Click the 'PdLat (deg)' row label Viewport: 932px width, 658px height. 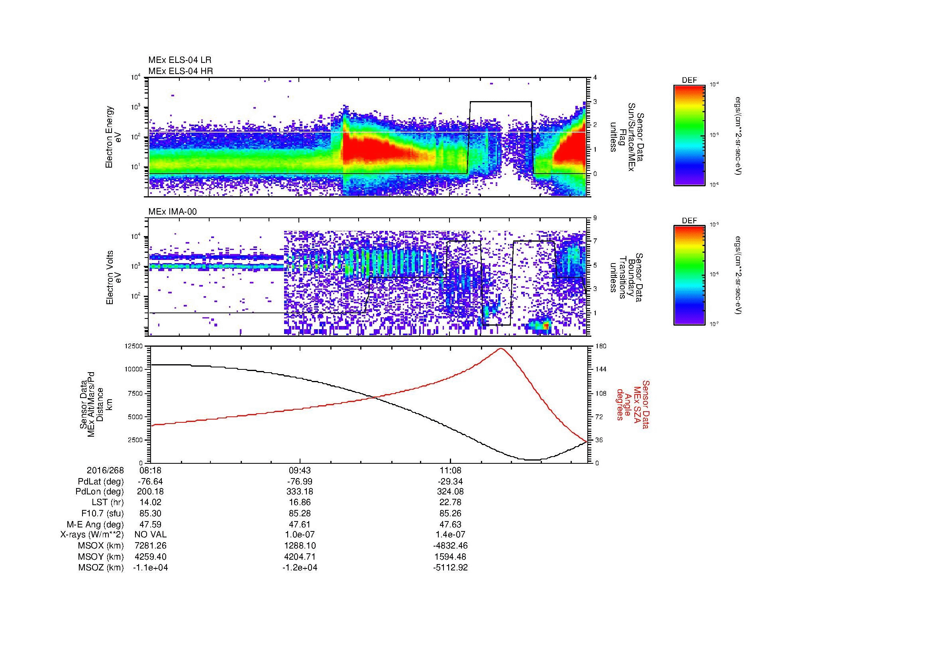click(x=101, y=482)
